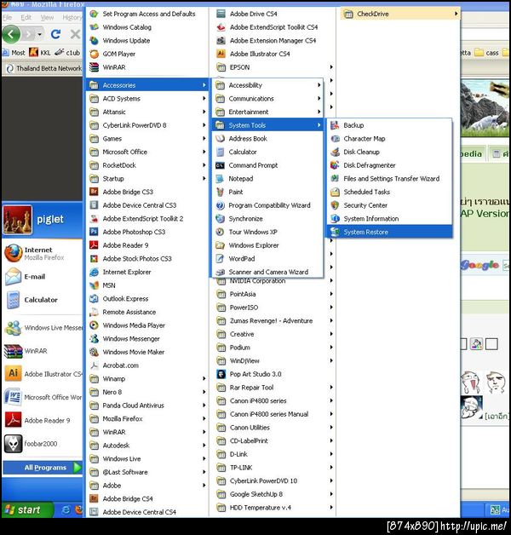Click the piglet user picture
This screenshot has height=535, width=511.
coord(17,220)
